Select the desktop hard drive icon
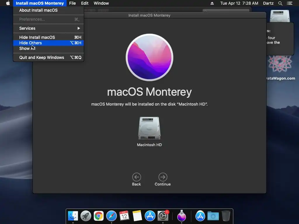This screenshot has width=299, height=224. 280,16
